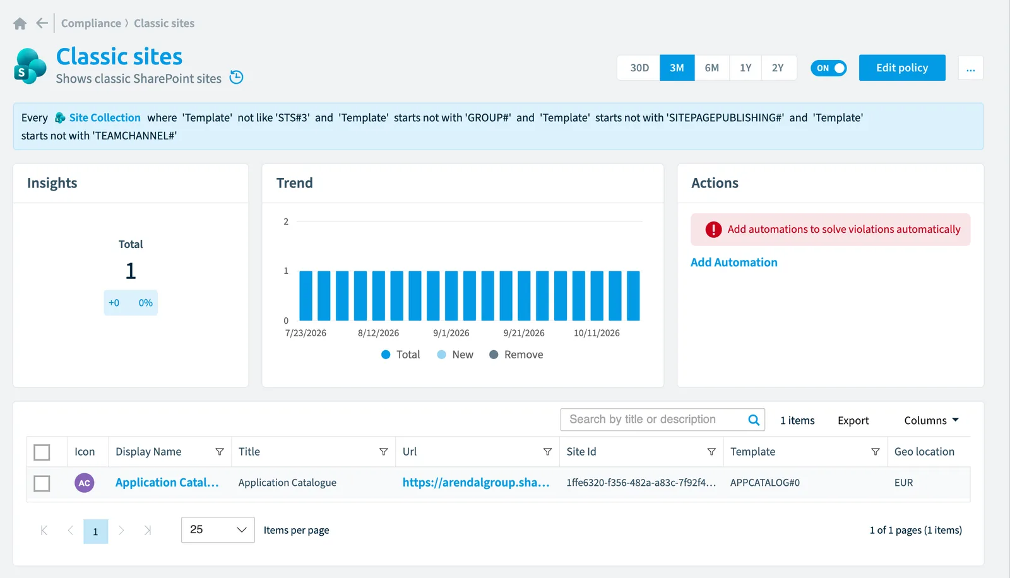Image resolution: width=1010 pixels, height=578 pixels.
Task: Click the Compliance breadcrumb
Action: pyautogui.click(x=91, y=23)
